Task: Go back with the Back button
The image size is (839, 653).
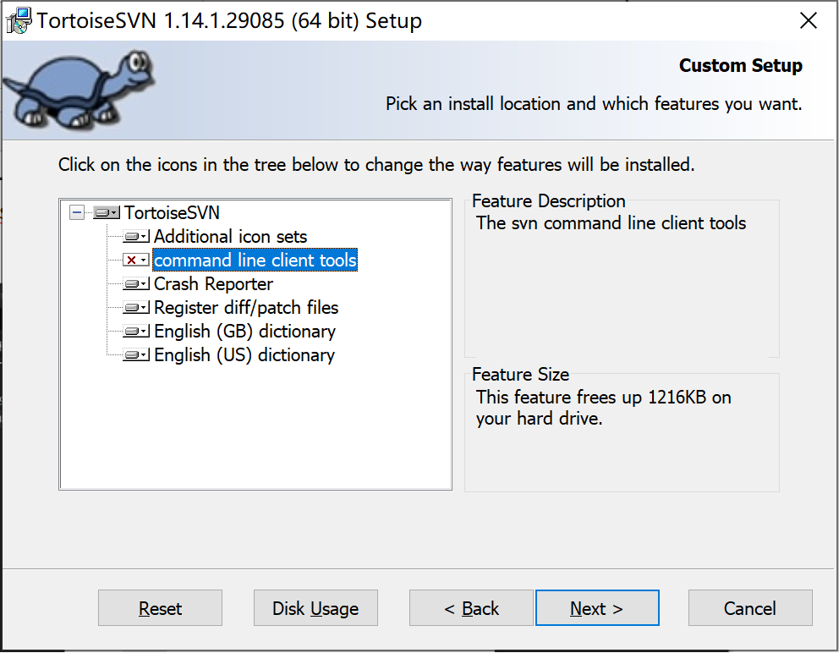Action: pos(471,608)
